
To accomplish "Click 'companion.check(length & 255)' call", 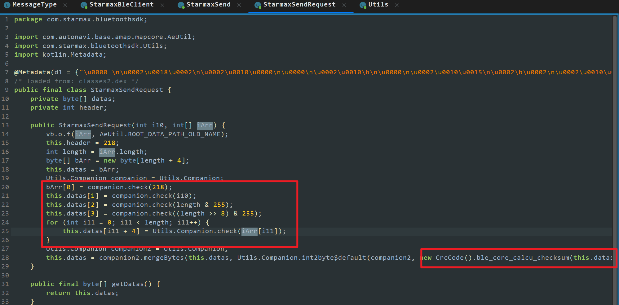I will 170,205.
